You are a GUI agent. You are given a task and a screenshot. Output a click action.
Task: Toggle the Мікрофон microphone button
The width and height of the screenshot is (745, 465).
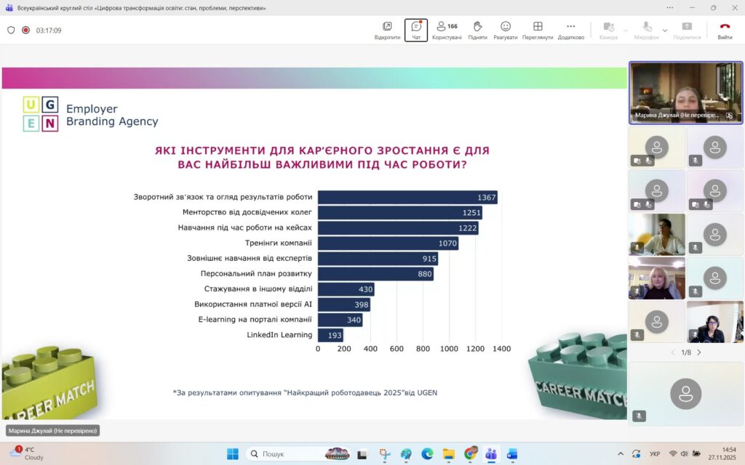pos(646,31)
